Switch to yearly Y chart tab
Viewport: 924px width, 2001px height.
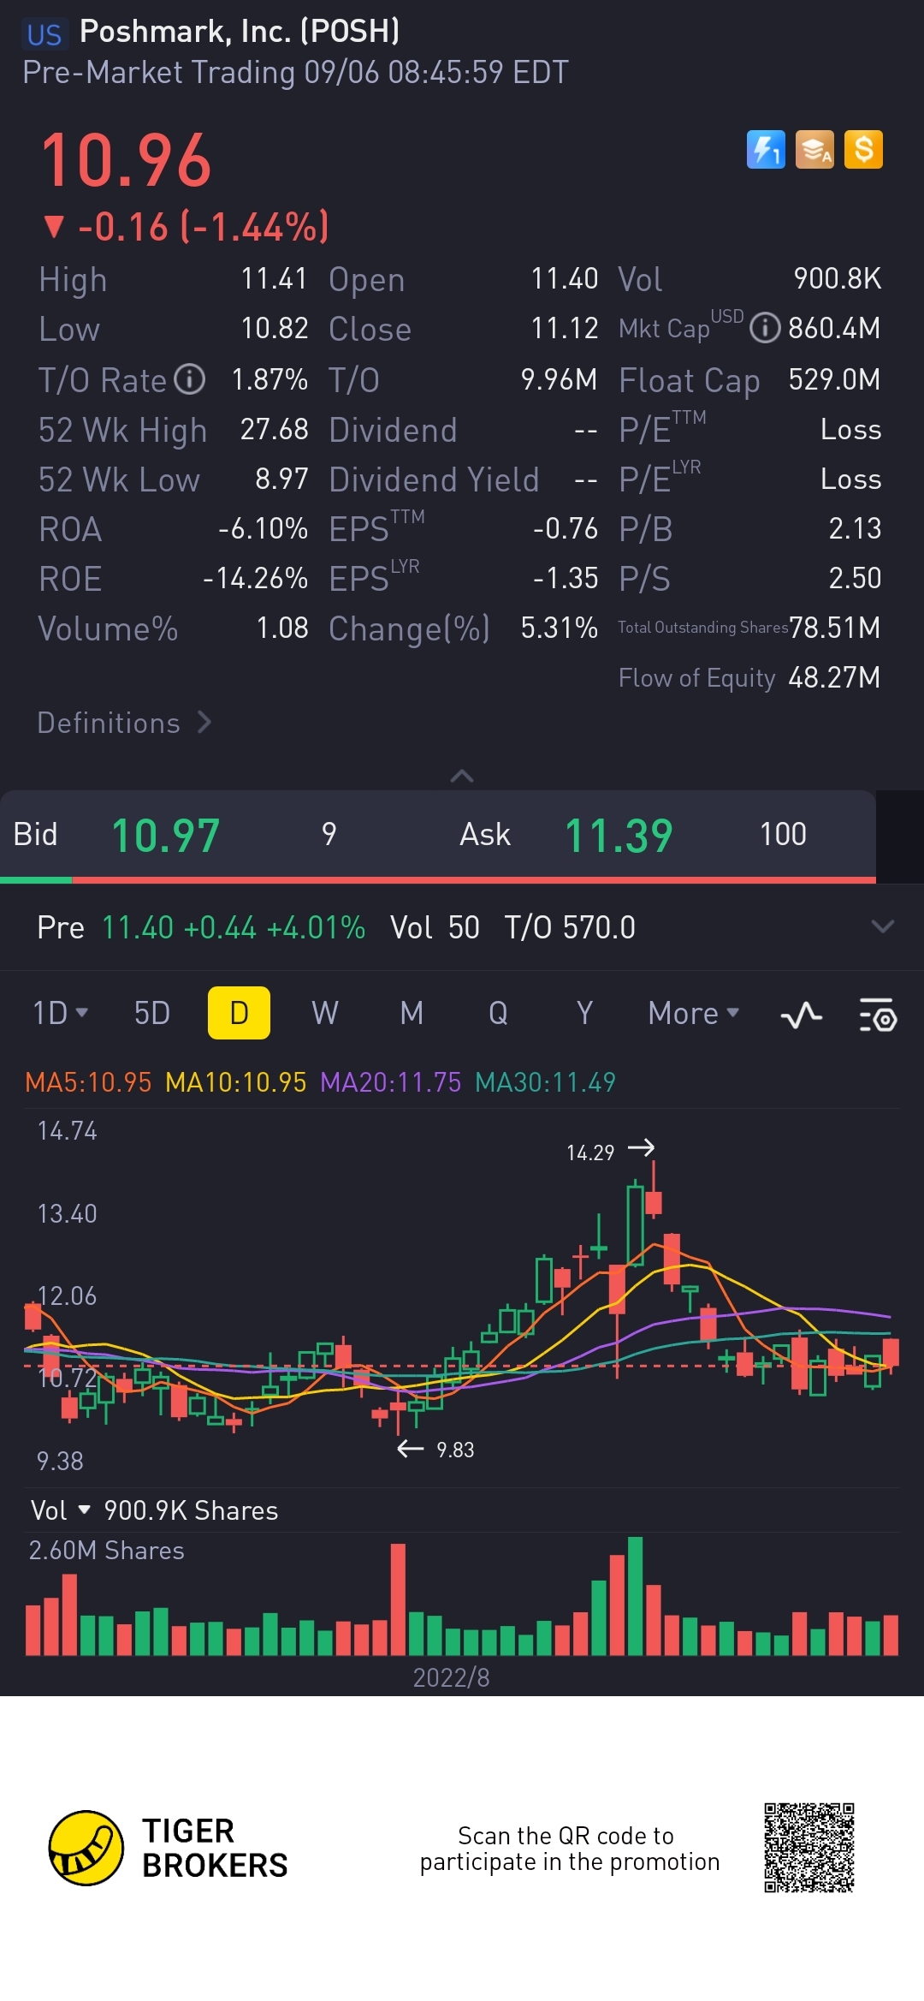click(x=584, y=1013)
